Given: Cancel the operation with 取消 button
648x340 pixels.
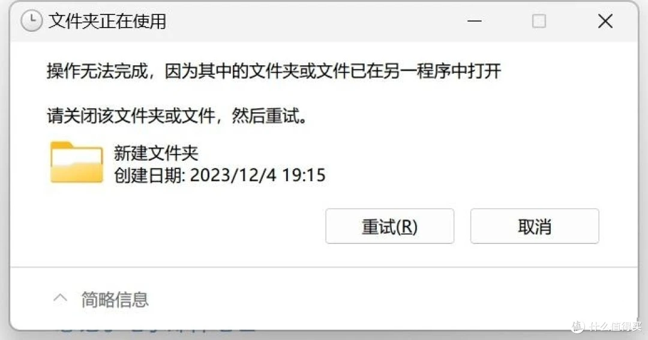Looking at the screenshot, I should point(535,226).
